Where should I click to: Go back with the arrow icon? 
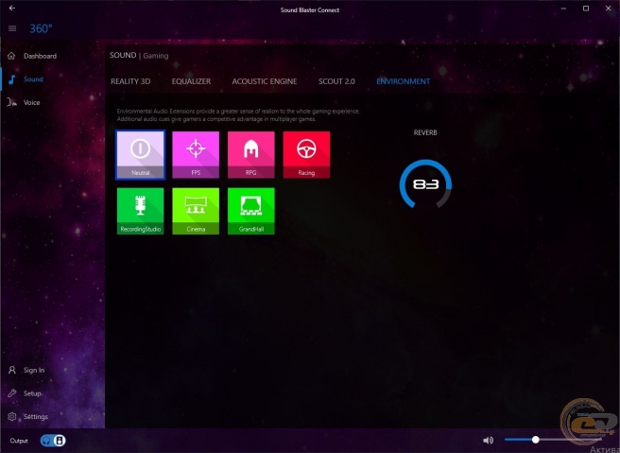12,8
